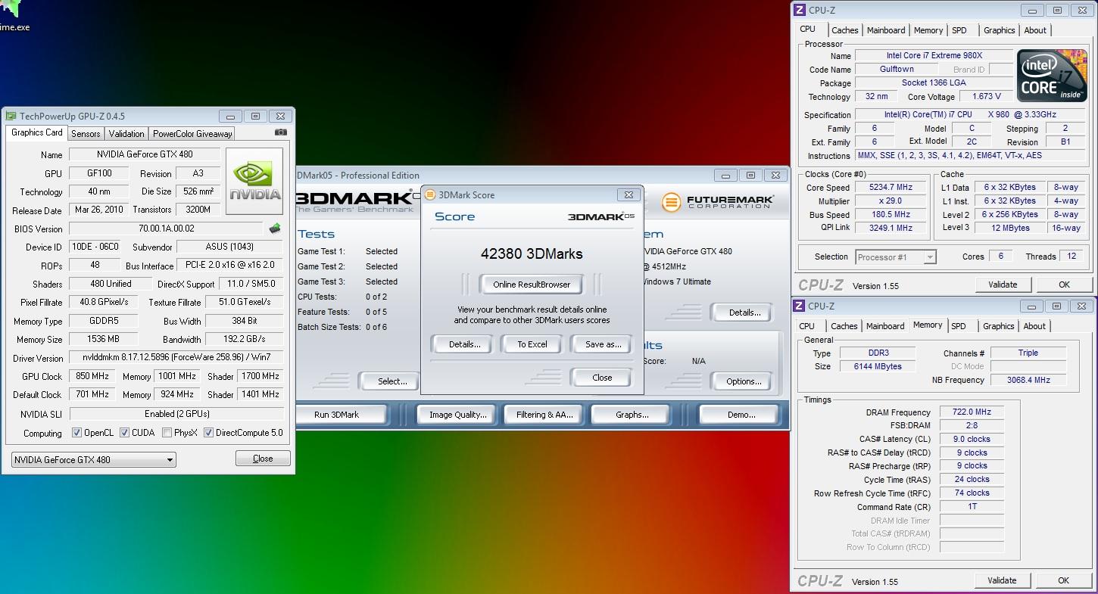Open Image Quality settings button
This screenshot has width=1098, height=594.
458,415
